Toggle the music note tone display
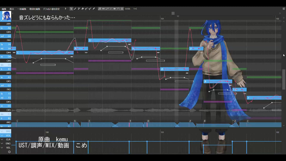This screenshot has height=161, width=286. pos(100,9)
